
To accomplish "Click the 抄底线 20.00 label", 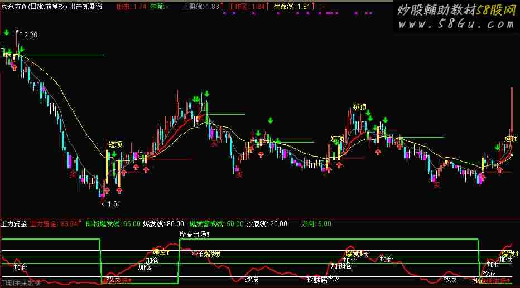I will pyautogui.click(x=267, y=224).
